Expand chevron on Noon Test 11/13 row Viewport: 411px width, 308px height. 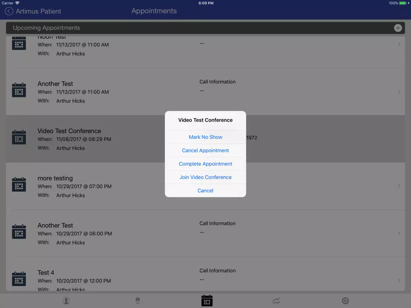[x=399, y=44]
